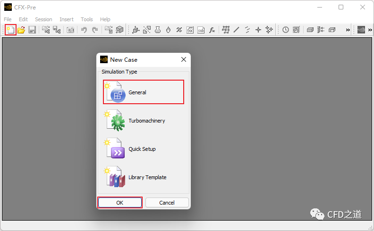Image resolution: width=374 pixels, height=231 pixels.
Task: Click the material flask icon
Action: coord(158,30)
